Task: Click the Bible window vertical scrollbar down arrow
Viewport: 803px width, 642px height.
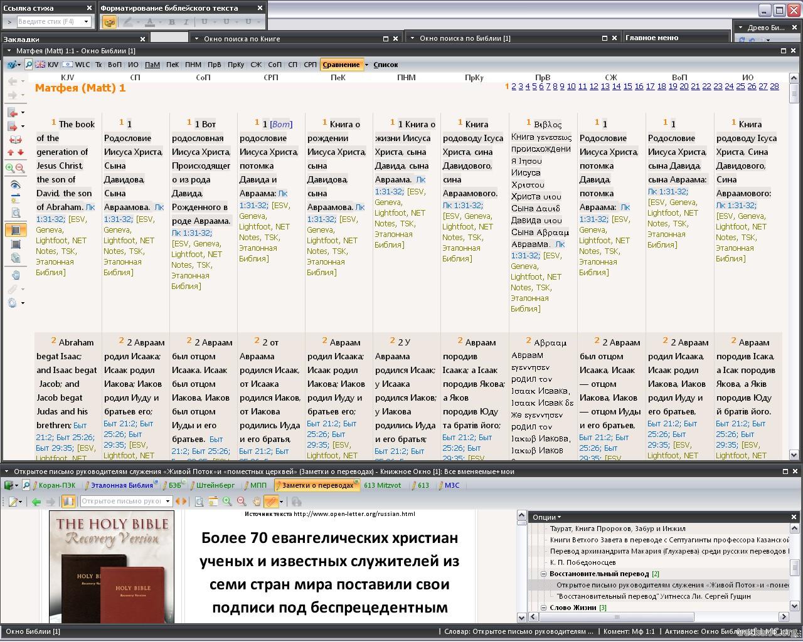Action: [794, 455]
